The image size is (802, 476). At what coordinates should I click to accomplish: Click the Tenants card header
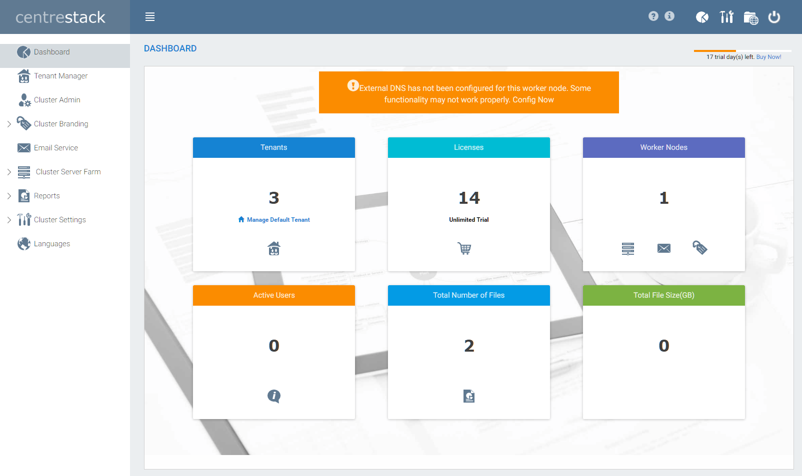[274, 147]
